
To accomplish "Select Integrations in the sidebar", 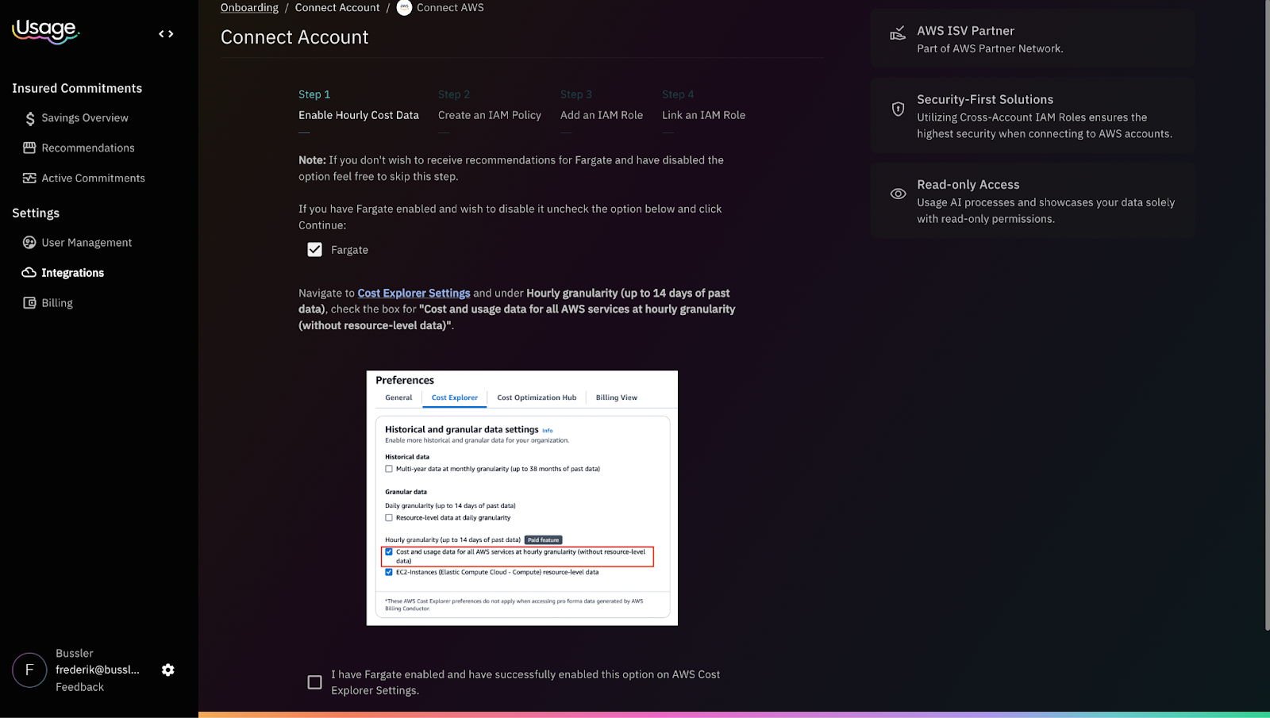I will pos(73,273).
